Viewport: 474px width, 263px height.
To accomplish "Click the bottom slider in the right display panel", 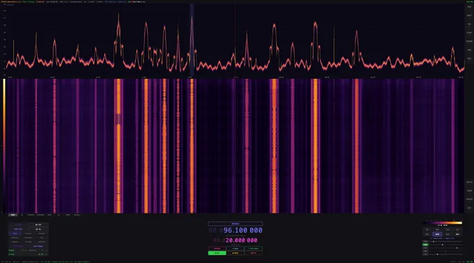I will [446, 254].
